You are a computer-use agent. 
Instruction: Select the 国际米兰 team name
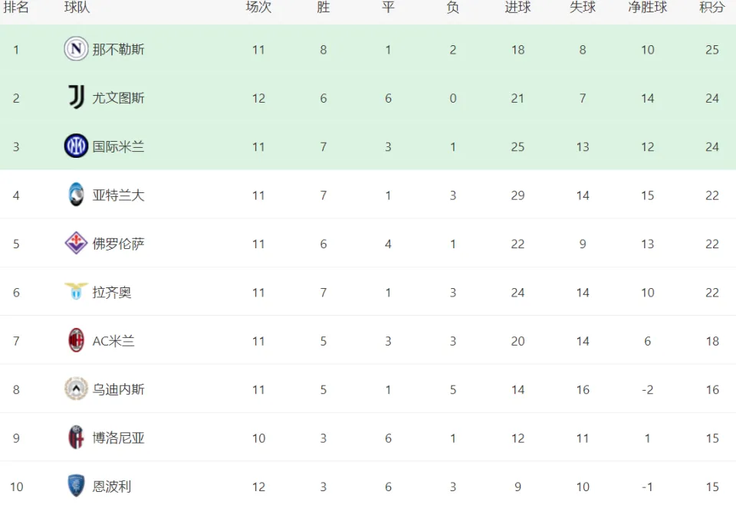(x=118, y=147)
